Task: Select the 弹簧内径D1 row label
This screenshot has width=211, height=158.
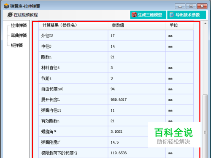Action: click(x=51, y=110)
